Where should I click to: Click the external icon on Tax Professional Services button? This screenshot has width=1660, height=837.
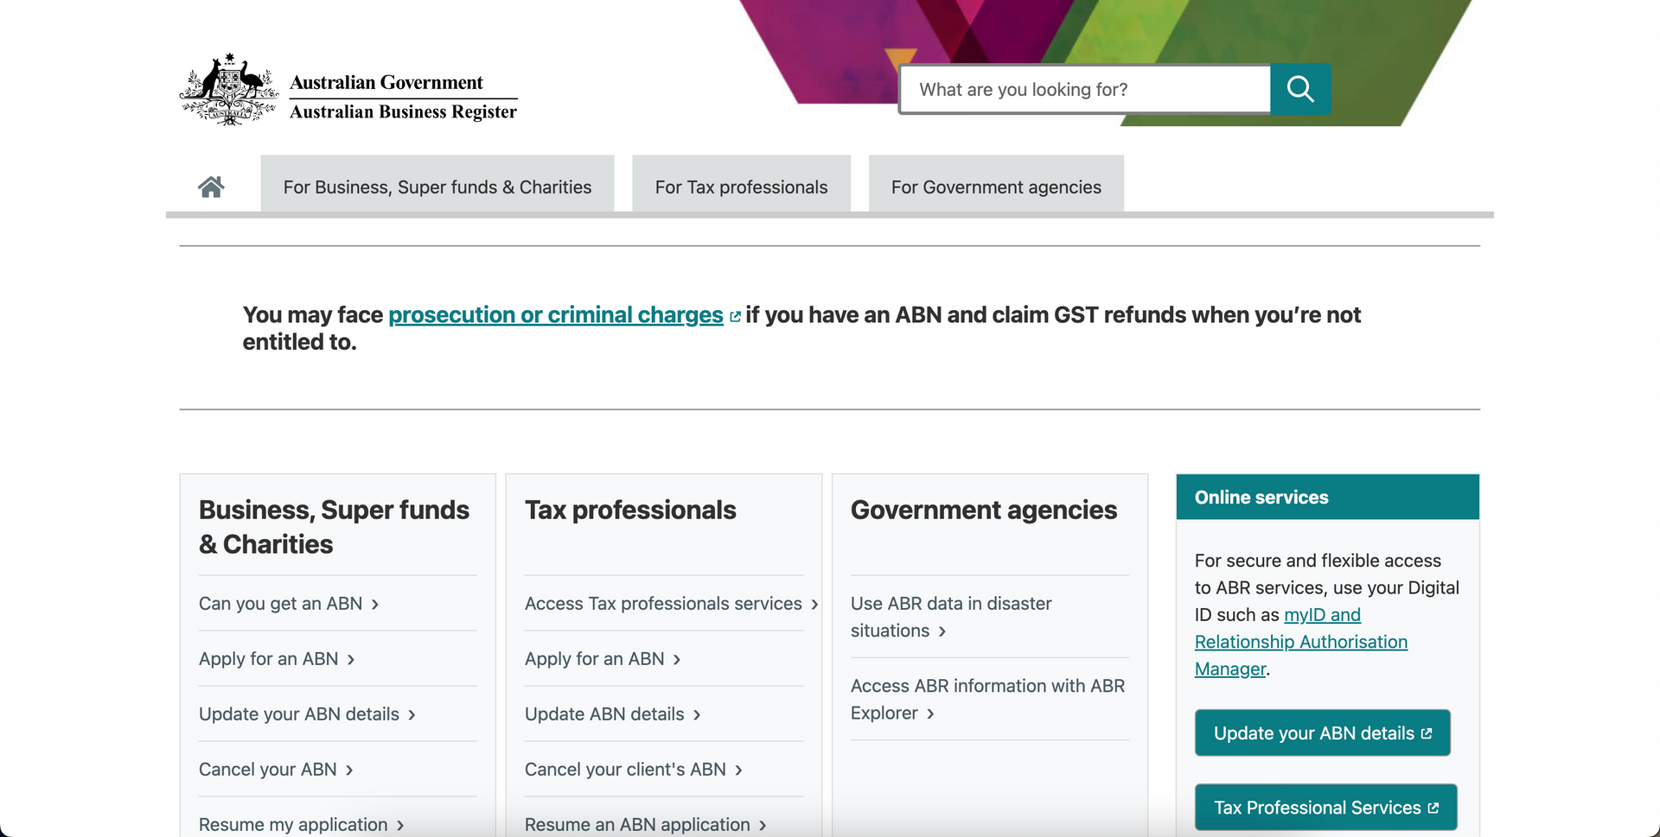pos(1433,808)
